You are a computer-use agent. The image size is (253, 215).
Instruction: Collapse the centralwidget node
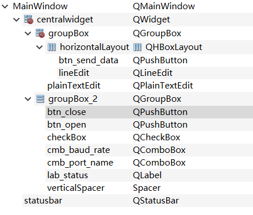point(17,20)
